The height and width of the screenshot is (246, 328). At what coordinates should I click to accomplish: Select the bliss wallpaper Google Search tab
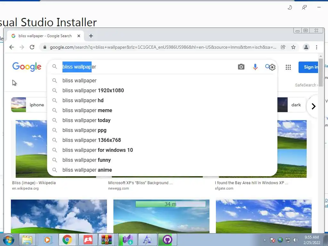click(45, 36)
